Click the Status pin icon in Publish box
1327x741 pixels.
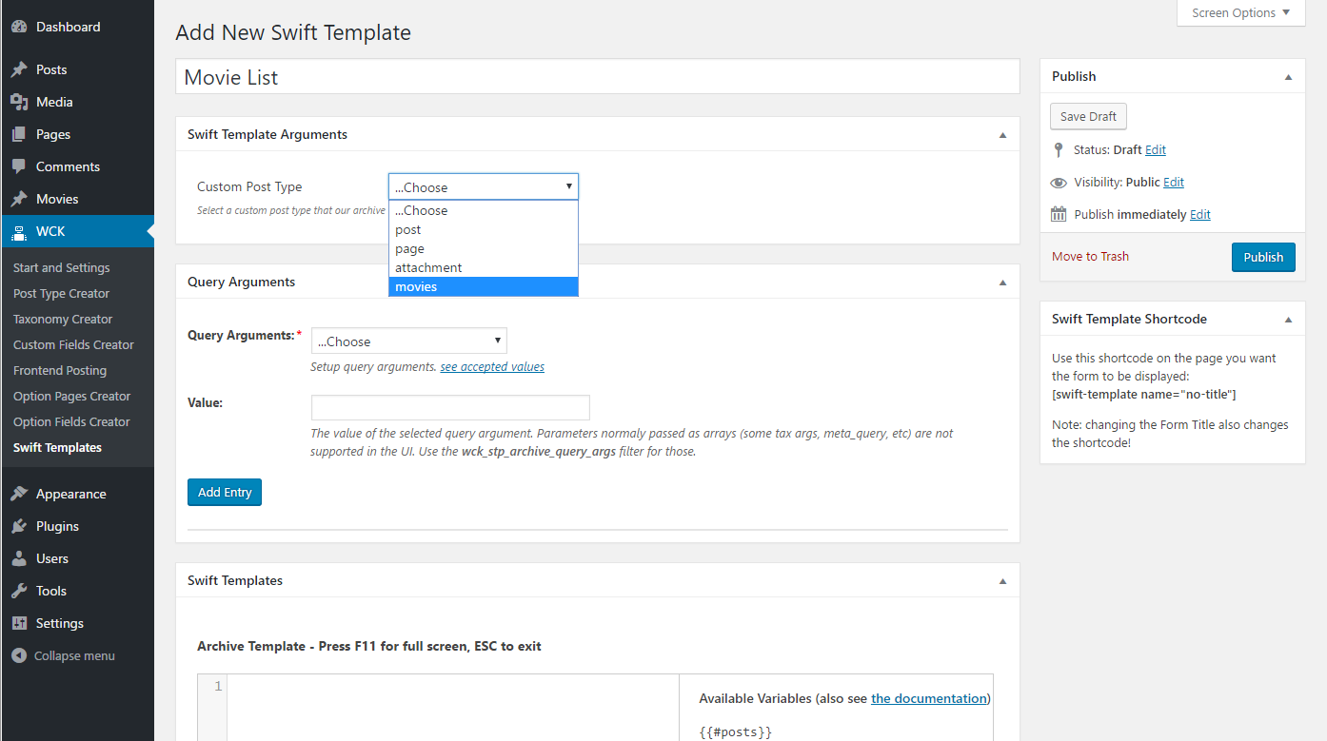(x=1059, y=149)
